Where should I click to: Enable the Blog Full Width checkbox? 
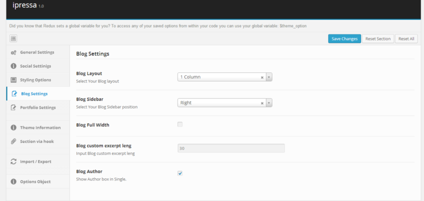pos(180,124)
